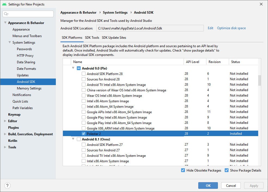Viewport: 268px width, 192px height.
Task: Click the API Level column header
Action: (x=195, y=62)
